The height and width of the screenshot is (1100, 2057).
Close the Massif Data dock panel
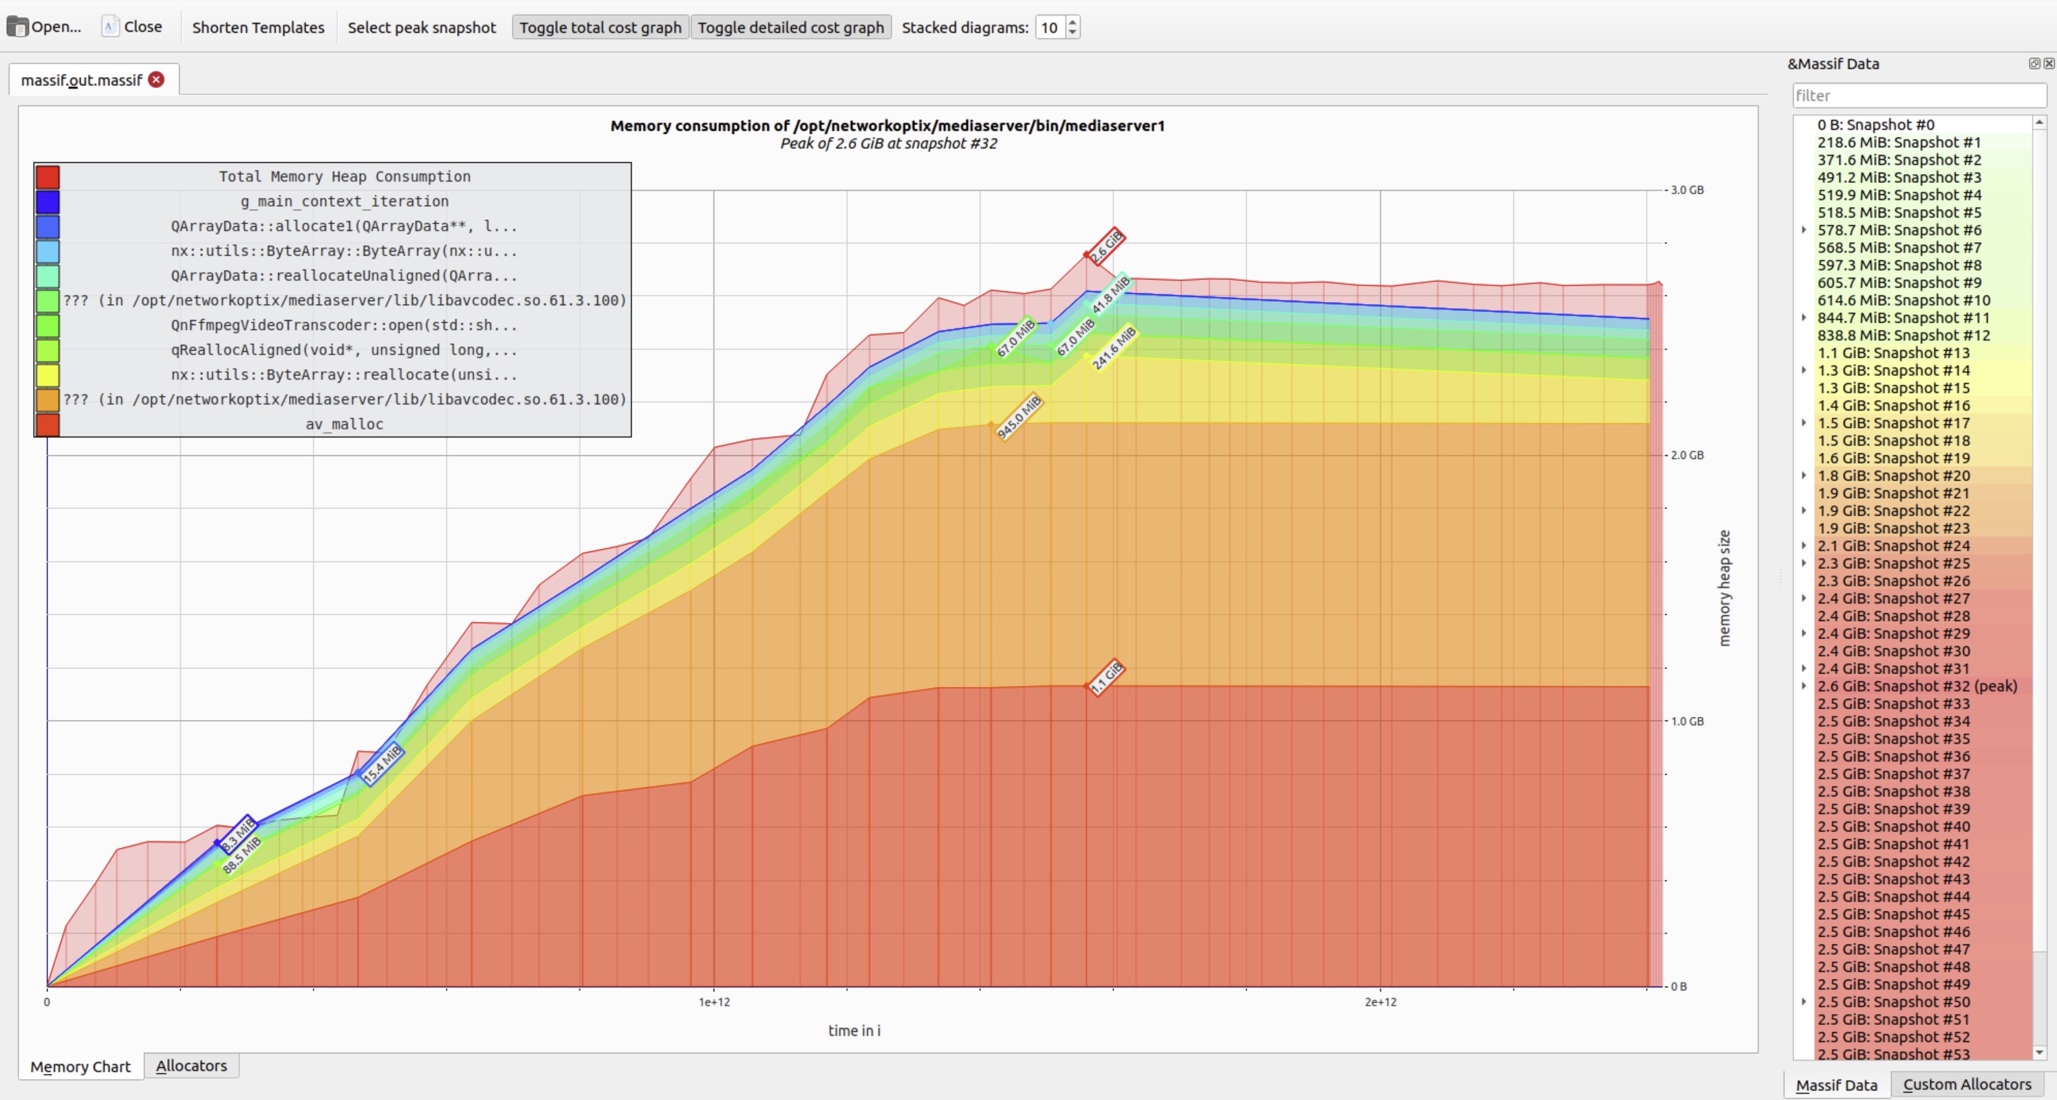coord(2049,64)
